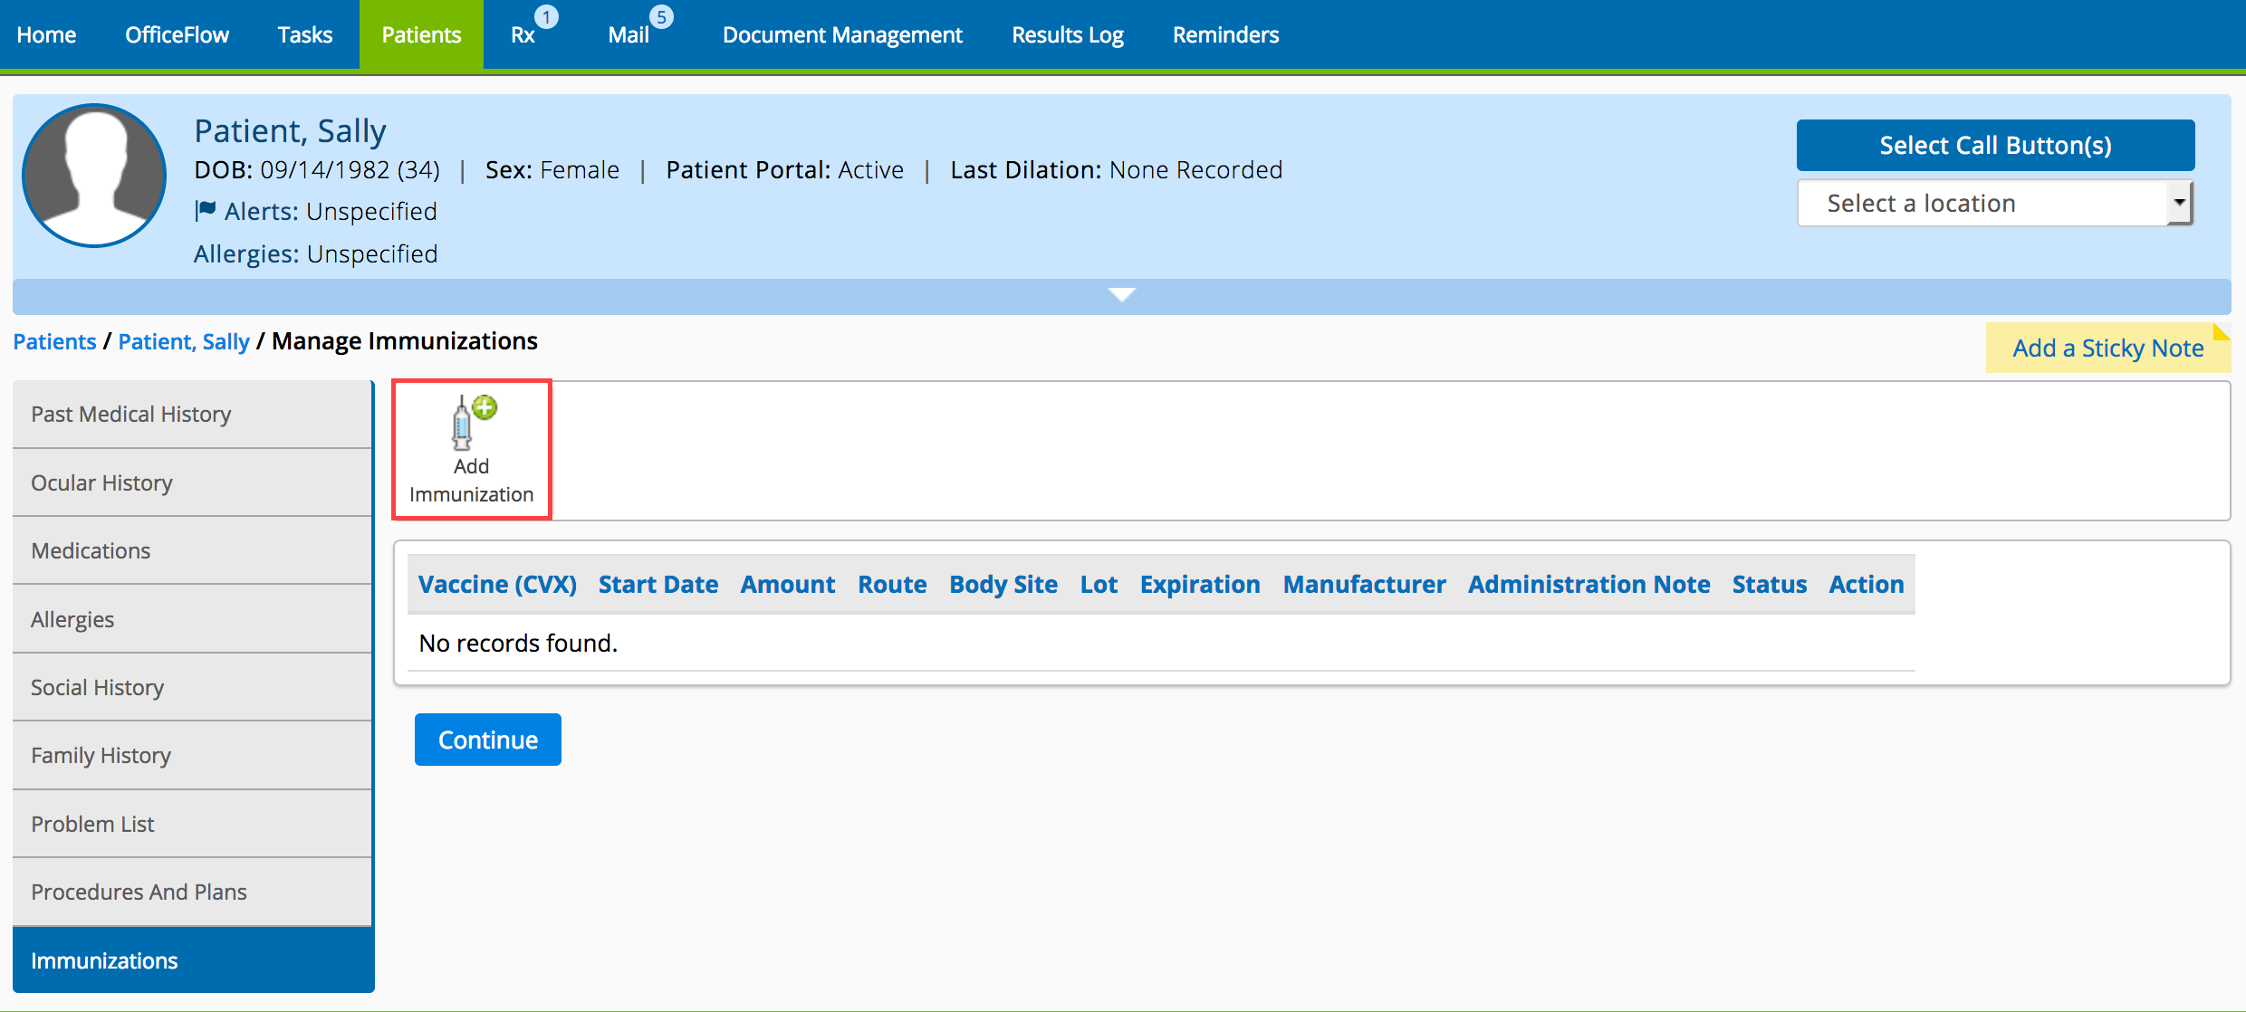
Task: Click the Mail notification badge
Action: point(661,17)
